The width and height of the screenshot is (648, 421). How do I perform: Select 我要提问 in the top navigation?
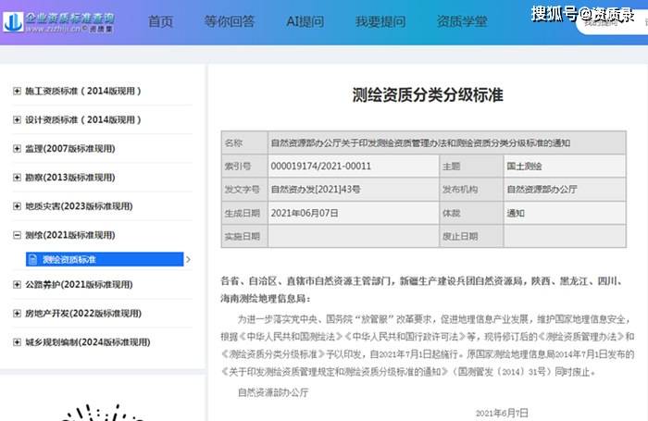pos(380,21)
